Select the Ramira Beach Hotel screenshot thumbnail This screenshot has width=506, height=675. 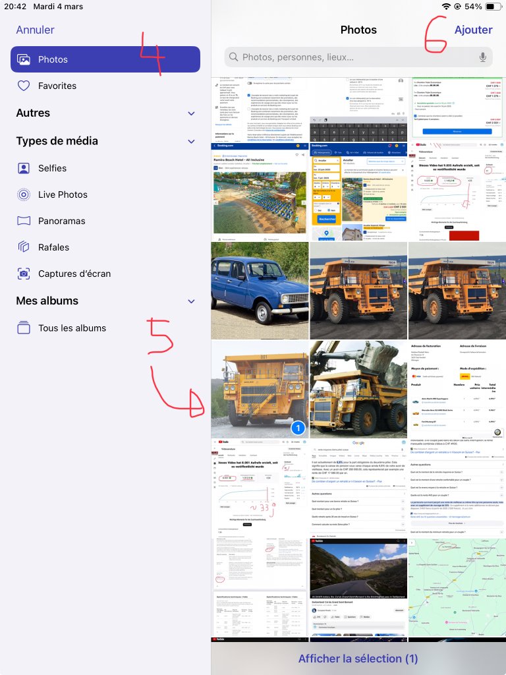point(260,191)
